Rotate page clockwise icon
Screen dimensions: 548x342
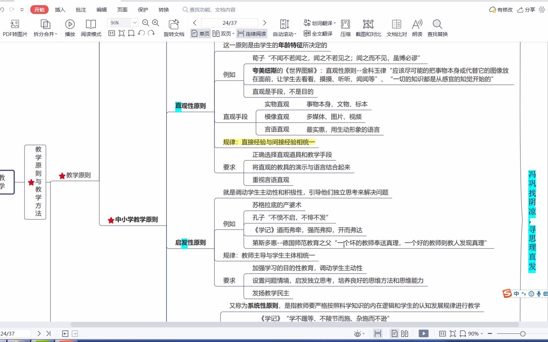click(151, 33)
